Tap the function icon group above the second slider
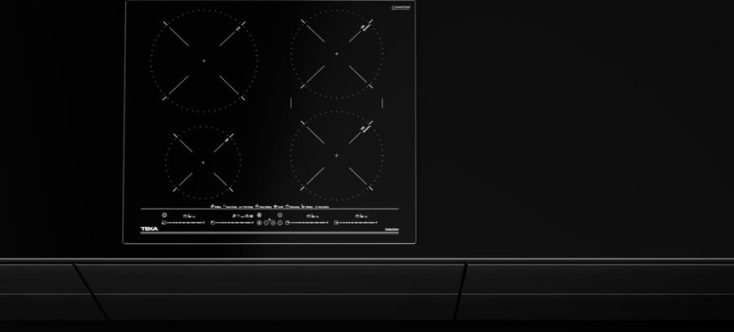This screenshot has height=332, width=734. (243, 216)
